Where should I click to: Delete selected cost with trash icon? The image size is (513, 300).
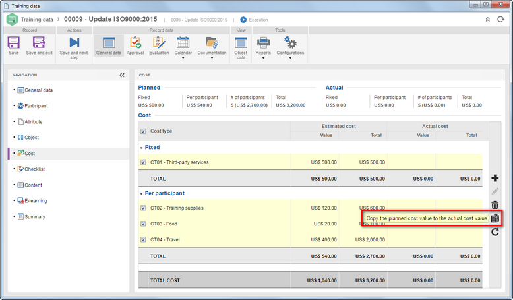tap(495, 205)
